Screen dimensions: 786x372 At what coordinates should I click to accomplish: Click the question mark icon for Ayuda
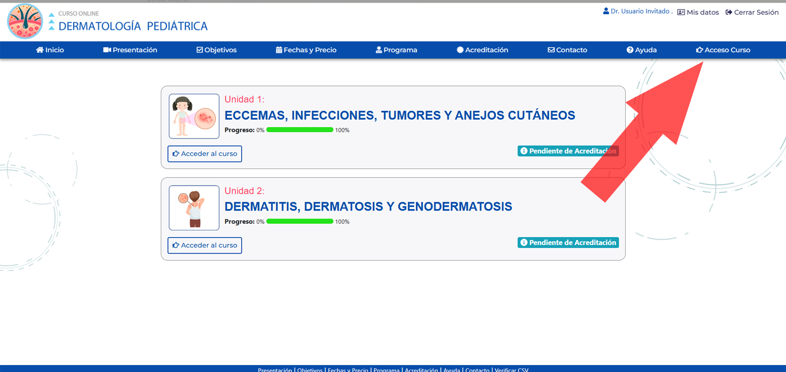click(x=630, y=50)
